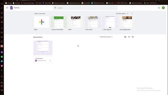Click the circular player icon below X
The width and height of the screenshot is (168, 95).
(x=2, y=77)
